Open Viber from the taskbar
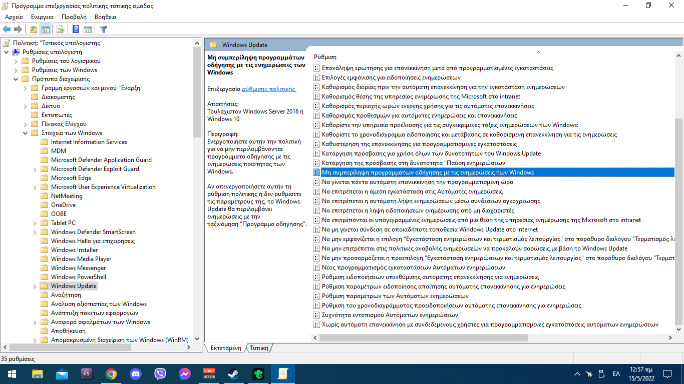Image resolution: width=684 pixels, height=384 pixels. (x=160, y=373)
